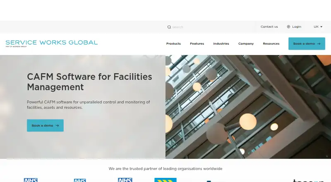
Task: Click Book a demo button in hero section
Action: [45, 125]
